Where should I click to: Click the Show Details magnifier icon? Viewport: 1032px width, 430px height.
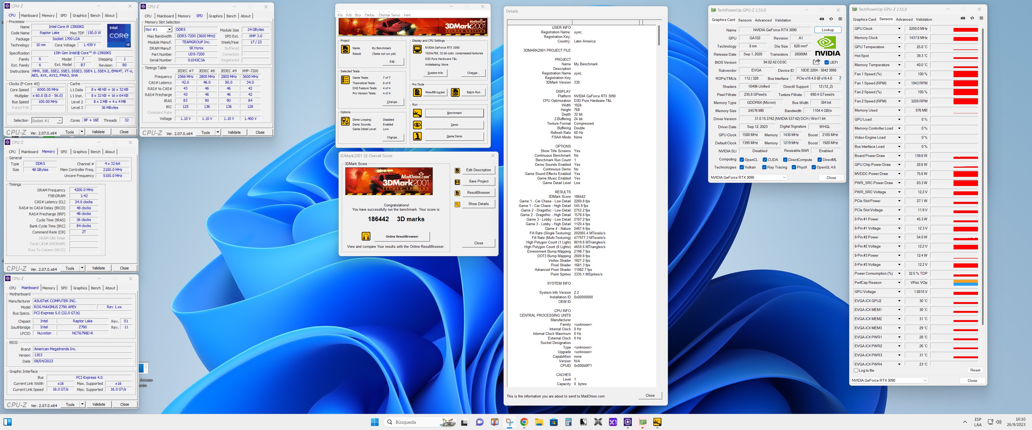point(457,204)
